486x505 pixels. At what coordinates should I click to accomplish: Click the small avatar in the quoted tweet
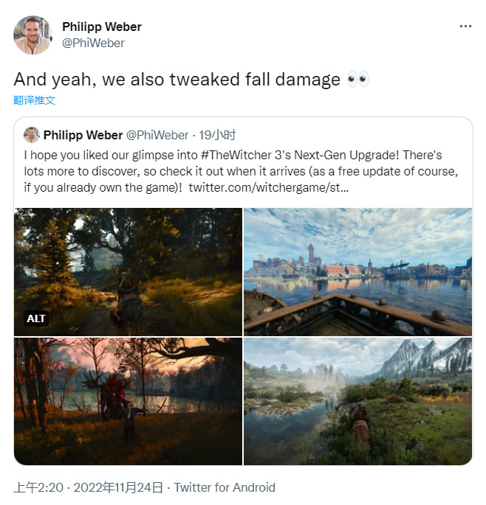tap(31, 135)
